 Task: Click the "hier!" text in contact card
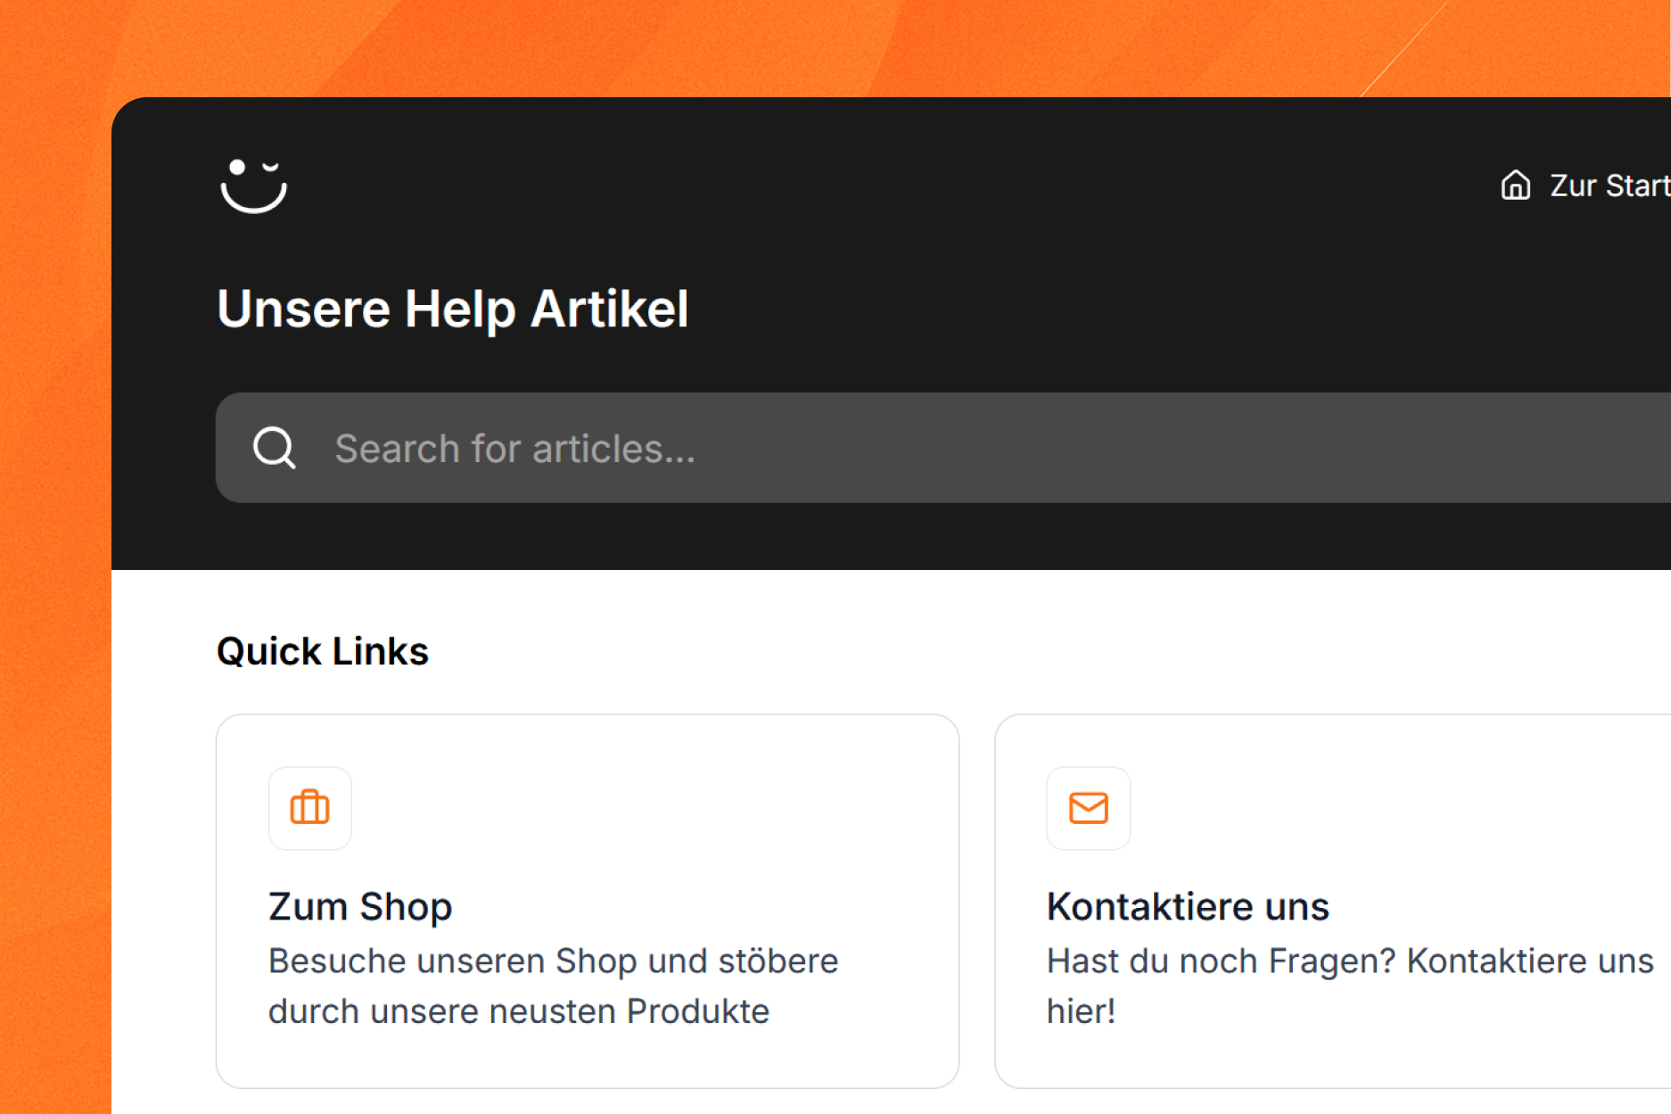coord(1081,1011)
